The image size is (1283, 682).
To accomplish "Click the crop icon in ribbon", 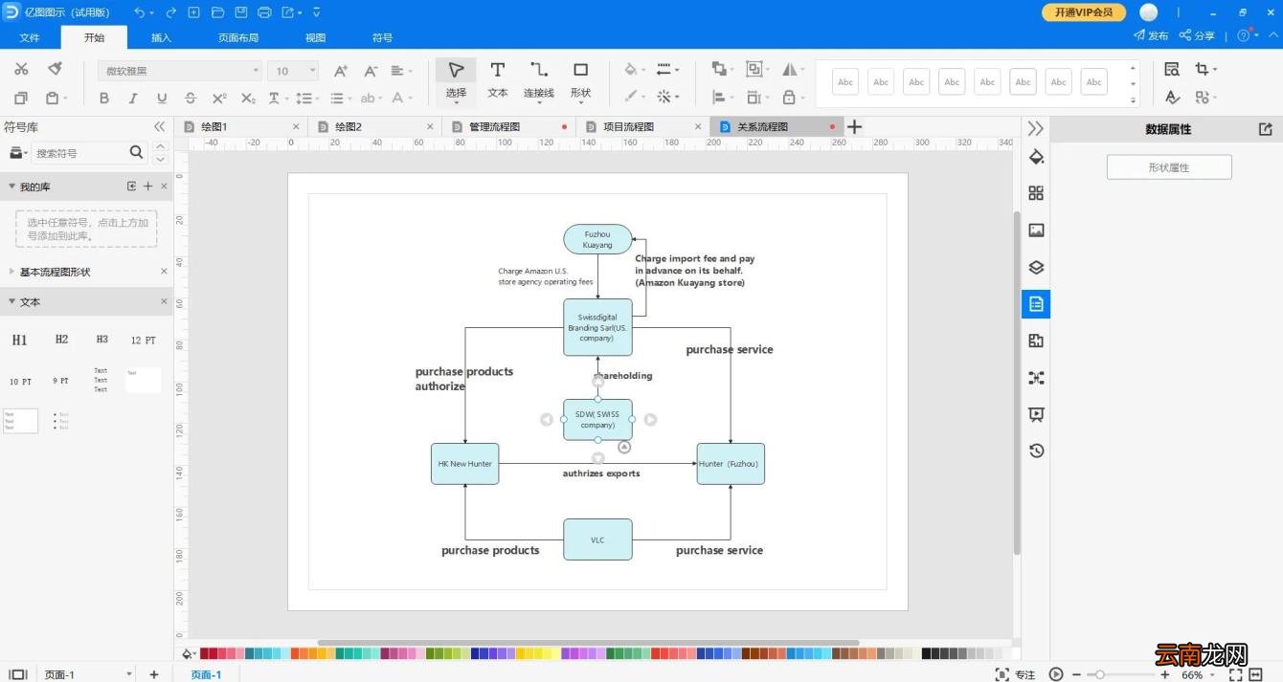I will pyautogui.click(x=1202, y=69).
